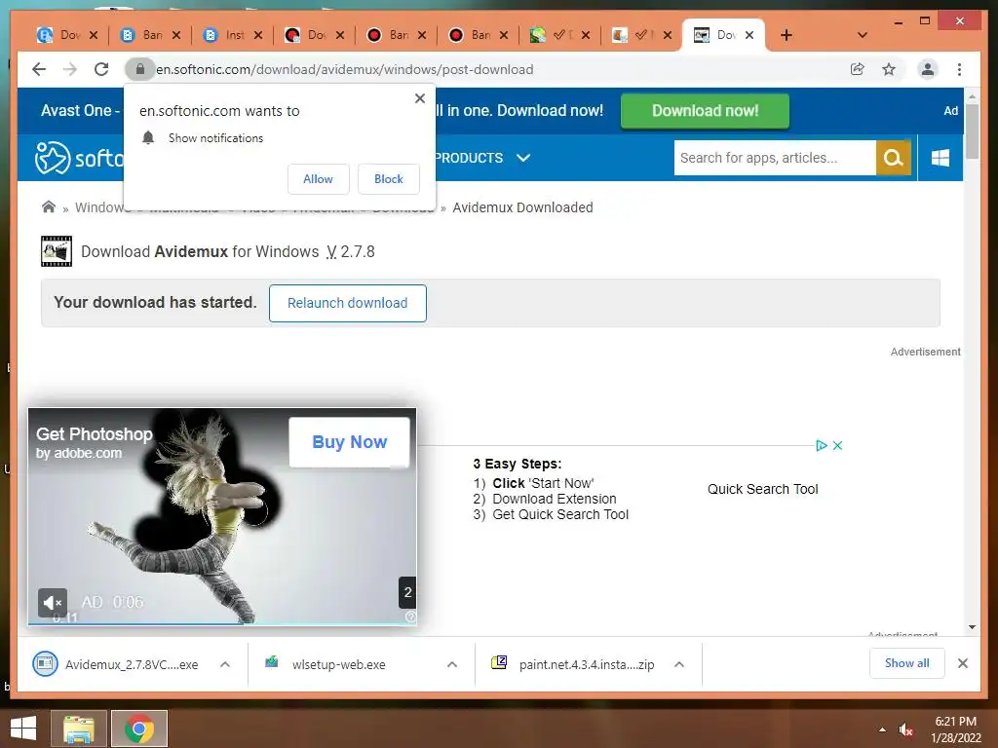Allow notifications from en.softonic.com
Image resolution: width=998 pixels, height=748 pixels.
tap(319, 179)
